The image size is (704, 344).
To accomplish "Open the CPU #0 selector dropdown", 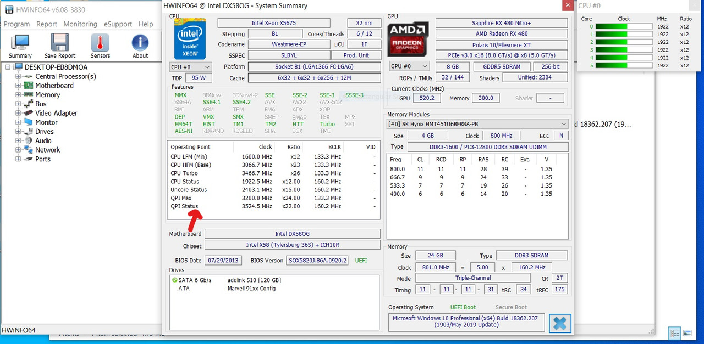I will [190, 67].
